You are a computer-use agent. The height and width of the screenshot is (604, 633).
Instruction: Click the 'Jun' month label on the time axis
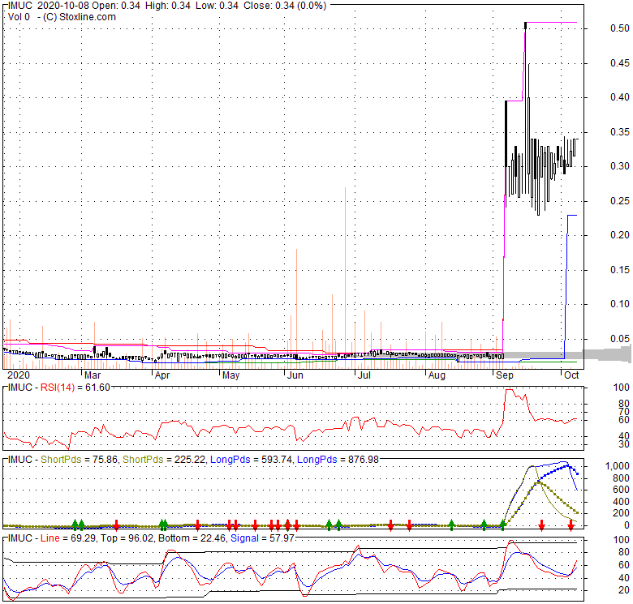[x=295, y=375]
